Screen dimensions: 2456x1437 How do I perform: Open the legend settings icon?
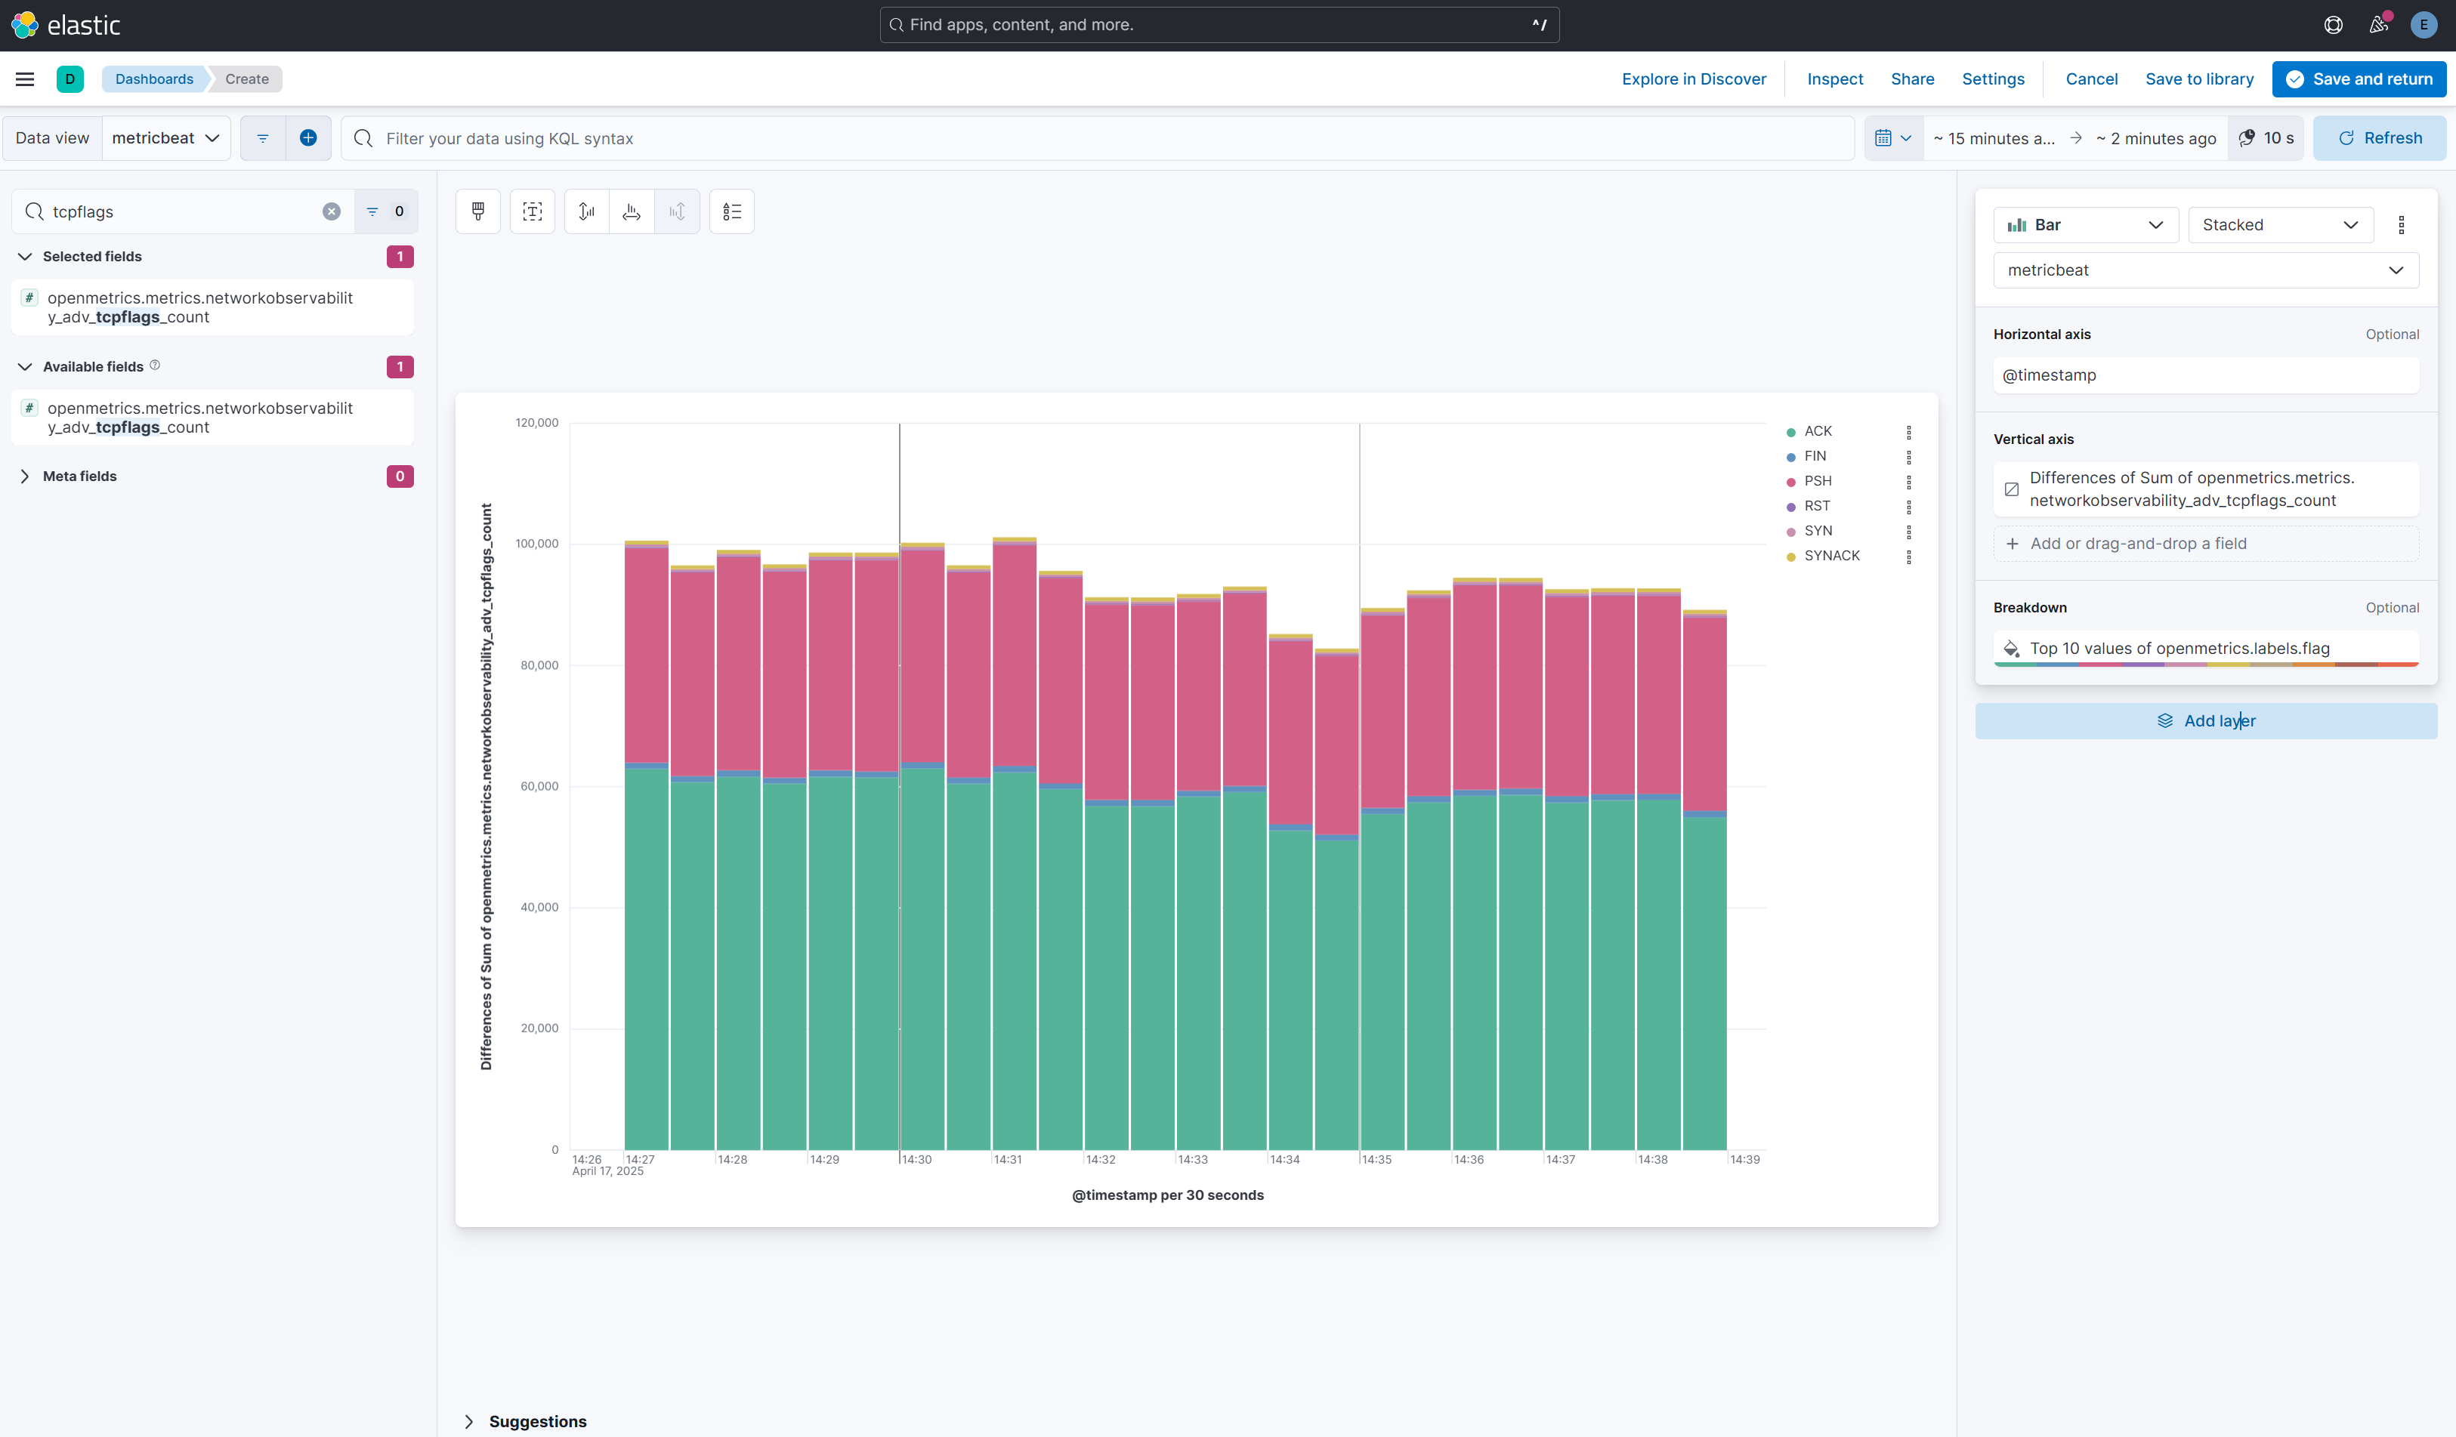pos(732,211)
